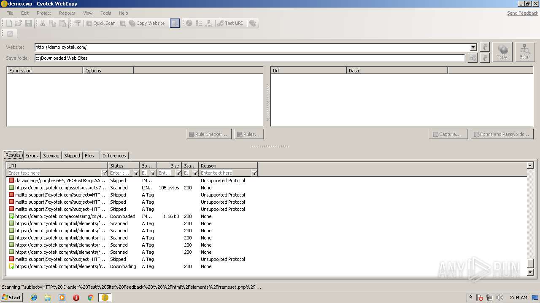Click Test URI toolbar button
Image resolution: width=540 pixels, height=303 pixels.
230,24
